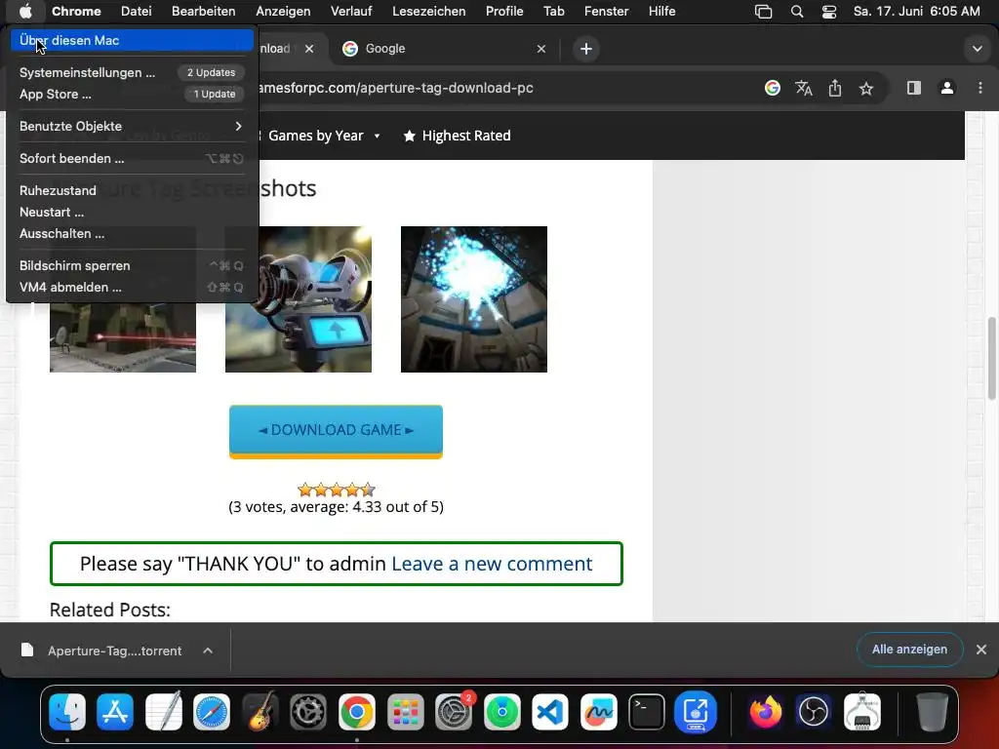Open the Lesezeichen menu
Viewport: 999px width, 749px height.
[429, 11]
